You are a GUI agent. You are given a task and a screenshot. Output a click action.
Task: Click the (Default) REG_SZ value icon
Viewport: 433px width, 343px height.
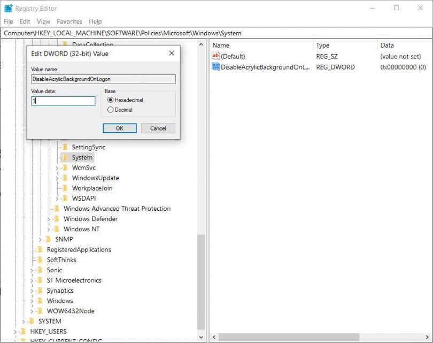click(216, 56)
